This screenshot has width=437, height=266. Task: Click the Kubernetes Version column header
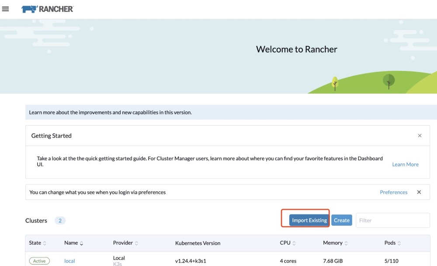coord(198,243)
